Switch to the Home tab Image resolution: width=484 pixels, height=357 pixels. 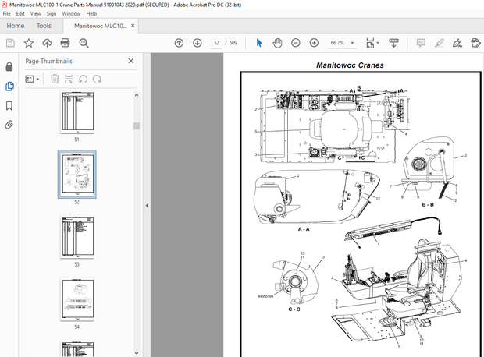coord(16,26)
